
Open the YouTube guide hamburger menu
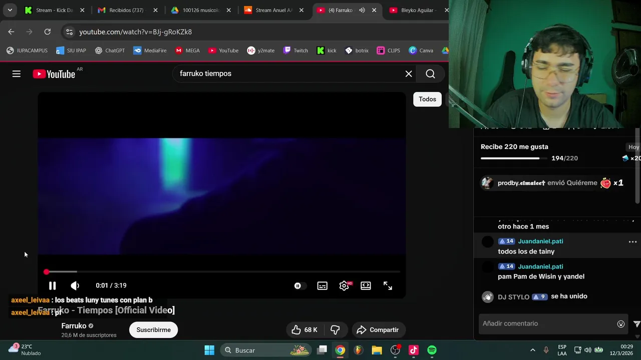[x=17, y=74]
